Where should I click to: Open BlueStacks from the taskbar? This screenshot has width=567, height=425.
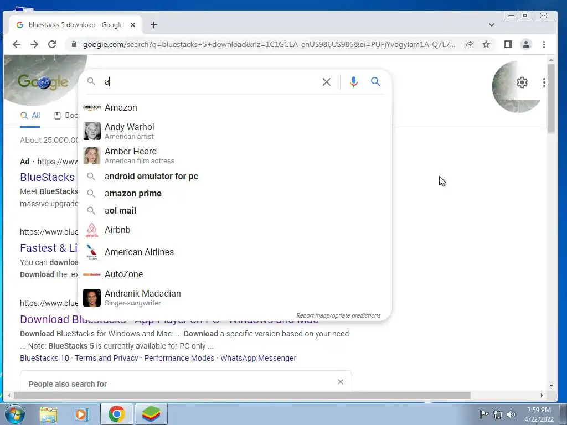point(151,414)
